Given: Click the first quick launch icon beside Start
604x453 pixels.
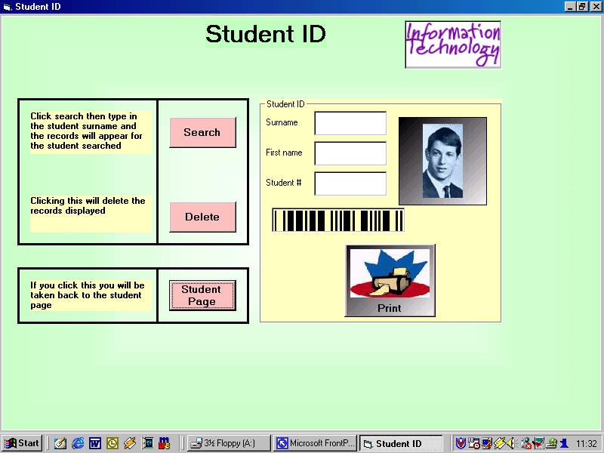Looking at the screenshot, I should [60, 443].
